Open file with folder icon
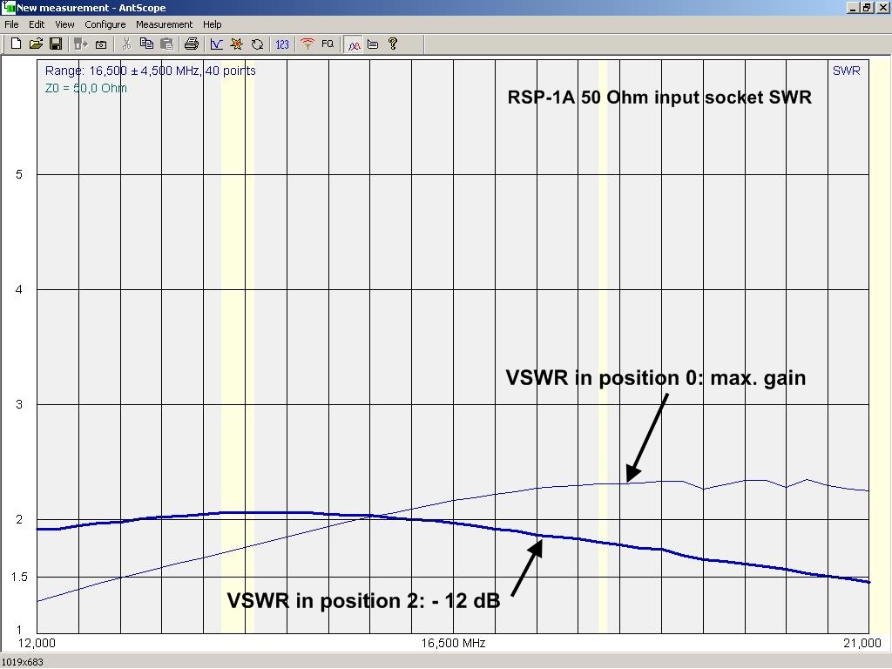892x669 pixels. click(x=36, y=44)
